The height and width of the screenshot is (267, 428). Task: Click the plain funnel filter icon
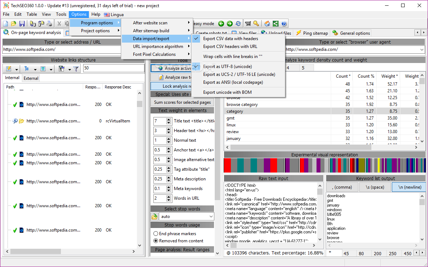[76, 69]
